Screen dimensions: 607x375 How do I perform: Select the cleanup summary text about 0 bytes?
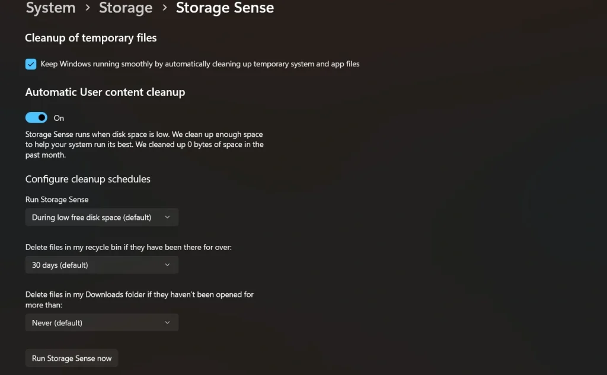(x=144, y=144)
